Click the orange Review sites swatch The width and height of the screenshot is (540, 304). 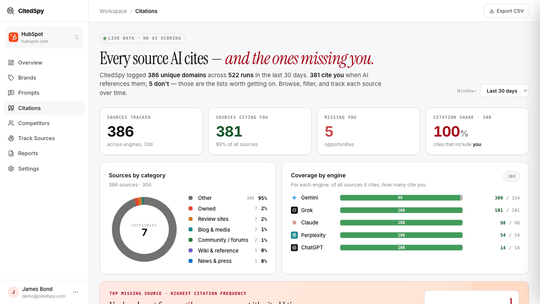[x=191, y=219]
